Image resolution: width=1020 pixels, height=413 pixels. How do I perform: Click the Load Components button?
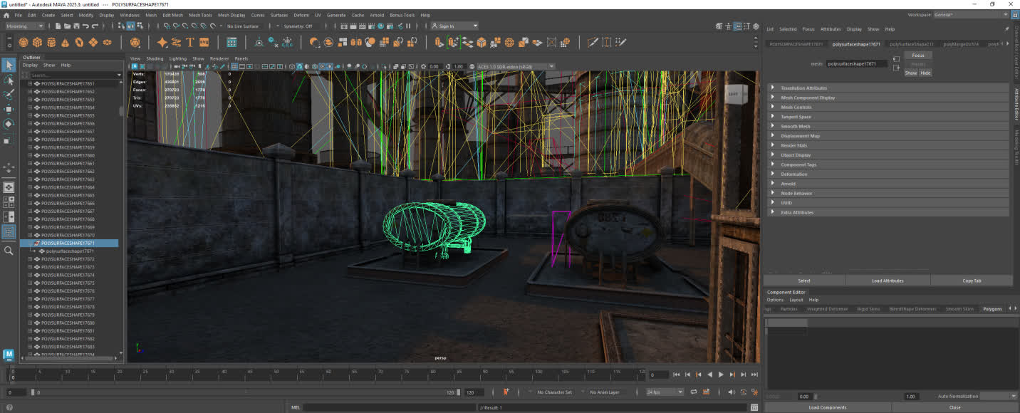click(x=827, y=407)
